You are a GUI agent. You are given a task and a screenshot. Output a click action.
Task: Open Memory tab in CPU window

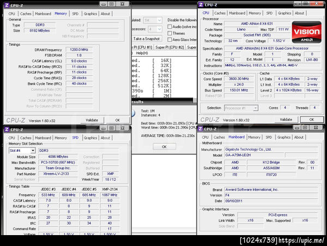click(255, 13)
